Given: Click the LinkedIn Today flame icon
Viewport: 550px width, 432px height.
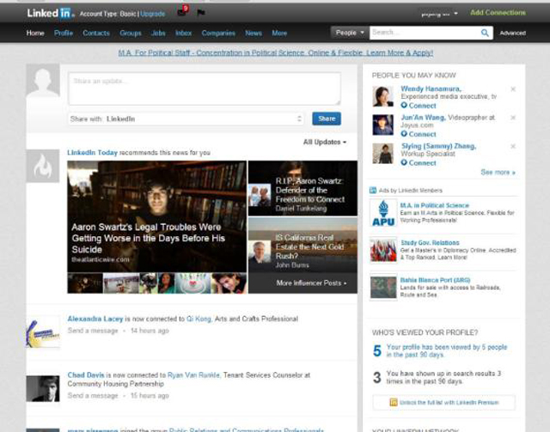Looking at the screenshot, I should click(x=43, y=166).
